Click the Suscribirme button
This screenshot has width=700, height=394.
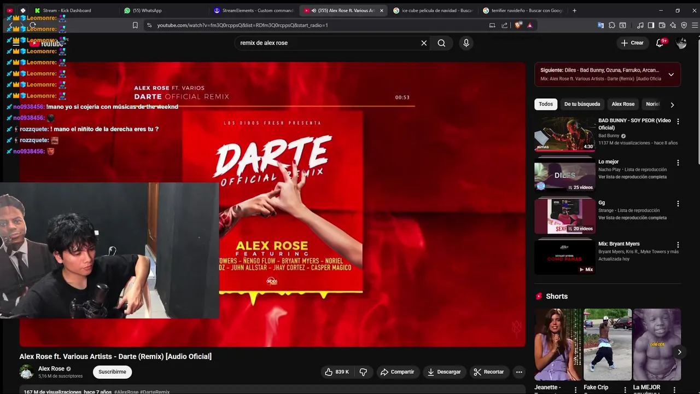[112, 372]
